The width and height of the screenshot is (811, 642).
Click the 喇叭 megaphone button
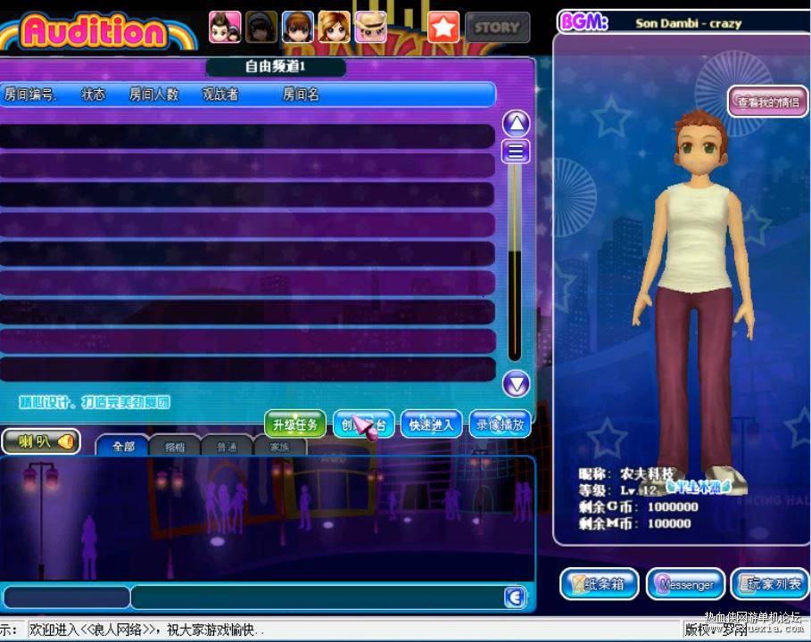pyautogui.click(x=41, y=441)
